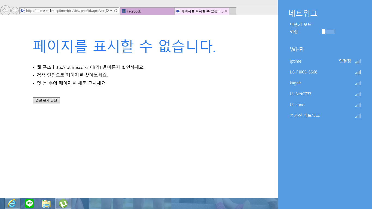Click the search magnifier in address bar
The image size is (372, 209).
pyautogui.click(x=107, y=11)
